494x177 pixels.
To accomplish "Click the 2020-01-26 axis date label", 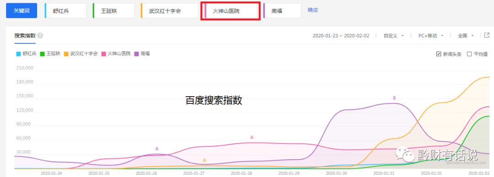I will pyautogui.click(x=146, y=173).
